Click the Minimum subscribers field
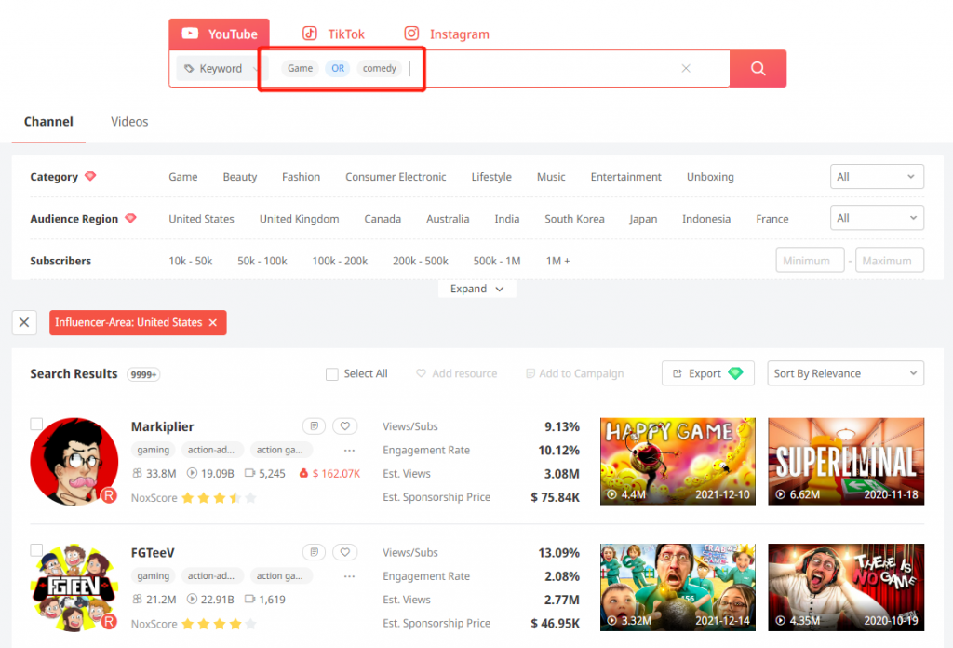953x648 pixels. (x=810, y=260)
